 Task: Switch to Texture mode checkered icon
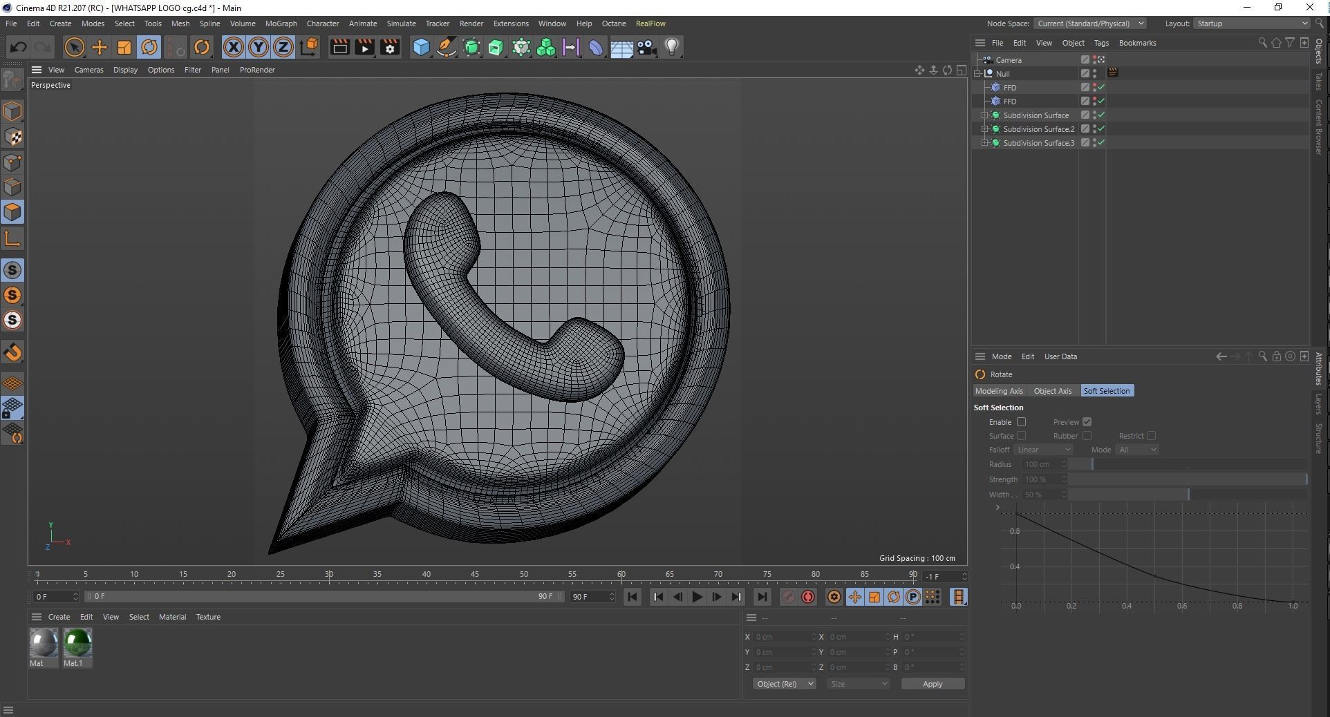[x=12, y=137]
